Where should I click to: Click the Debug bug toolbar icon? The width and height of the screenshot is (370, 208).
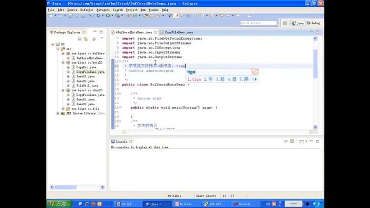(98, 16)
